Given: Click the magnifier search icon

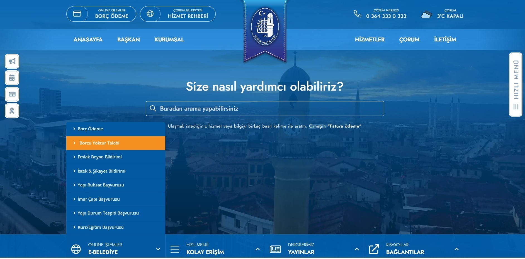Looking at the screenshot, I should (153, 108).
